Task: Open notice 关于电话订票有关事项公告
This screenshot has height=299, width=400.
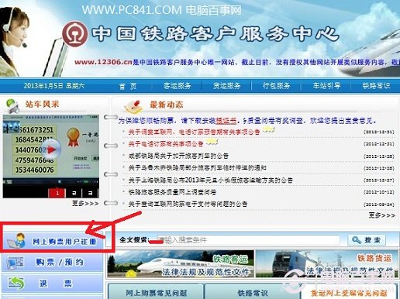Action: [x=166, y=144]
